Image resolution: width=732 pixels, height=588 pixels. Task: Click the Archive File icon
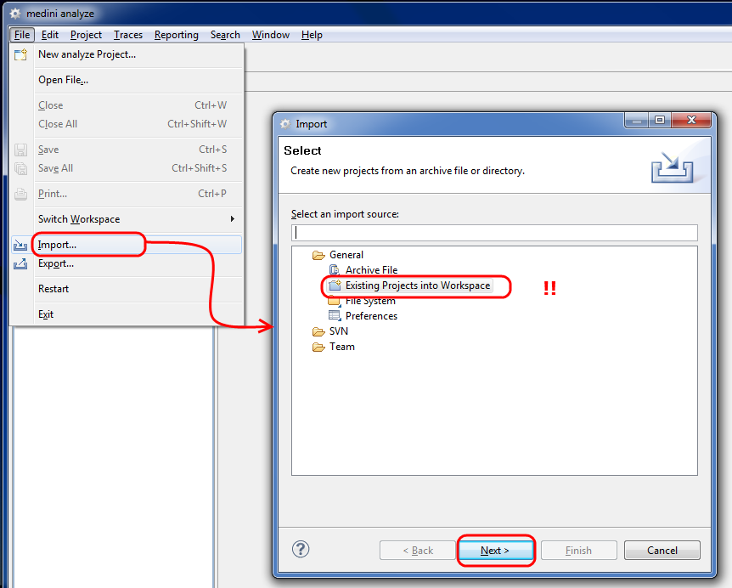point(335,270)
